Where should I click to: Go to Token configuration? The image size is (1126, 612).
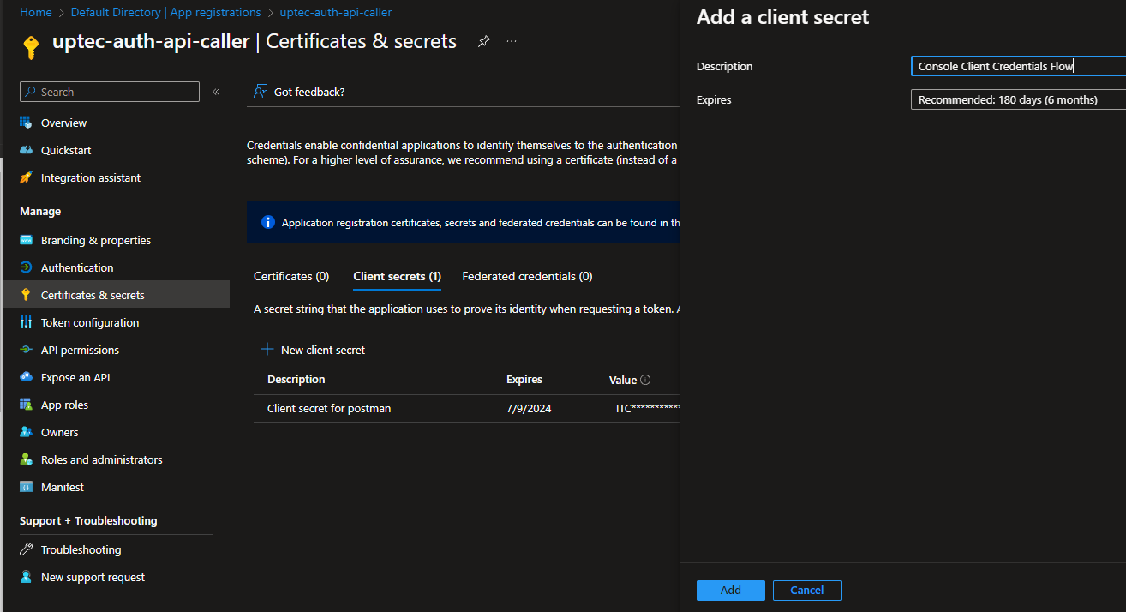[x=89, y=322]
